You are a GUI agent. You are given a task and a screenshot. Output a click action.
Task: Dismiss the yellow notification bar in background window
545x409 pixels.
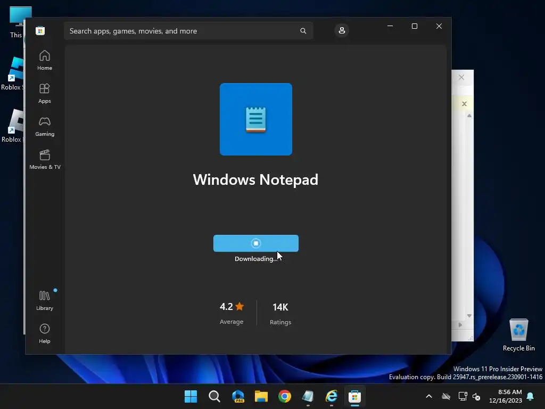click(x=464, y=104)
